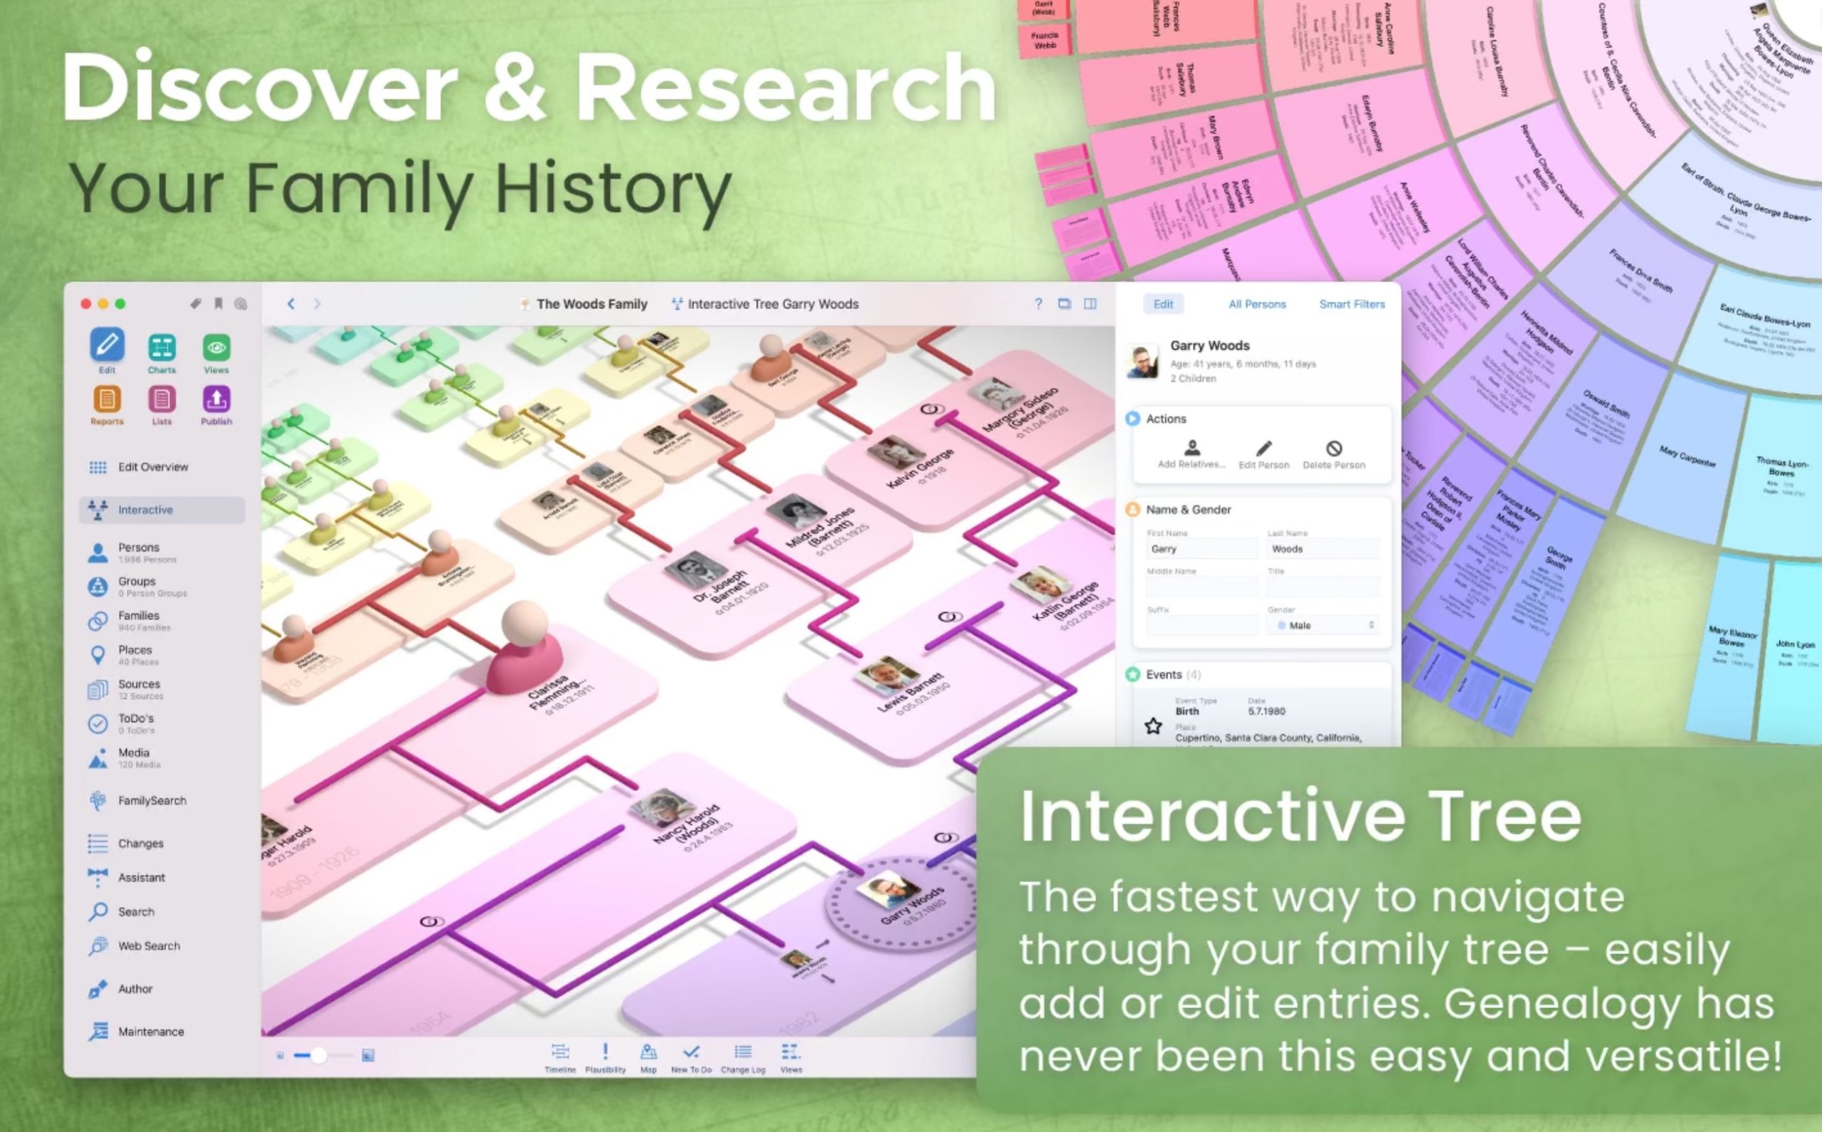1822x1132 pixels.
Task: Click the First Name field Garry
Action: coord(1201,549)
